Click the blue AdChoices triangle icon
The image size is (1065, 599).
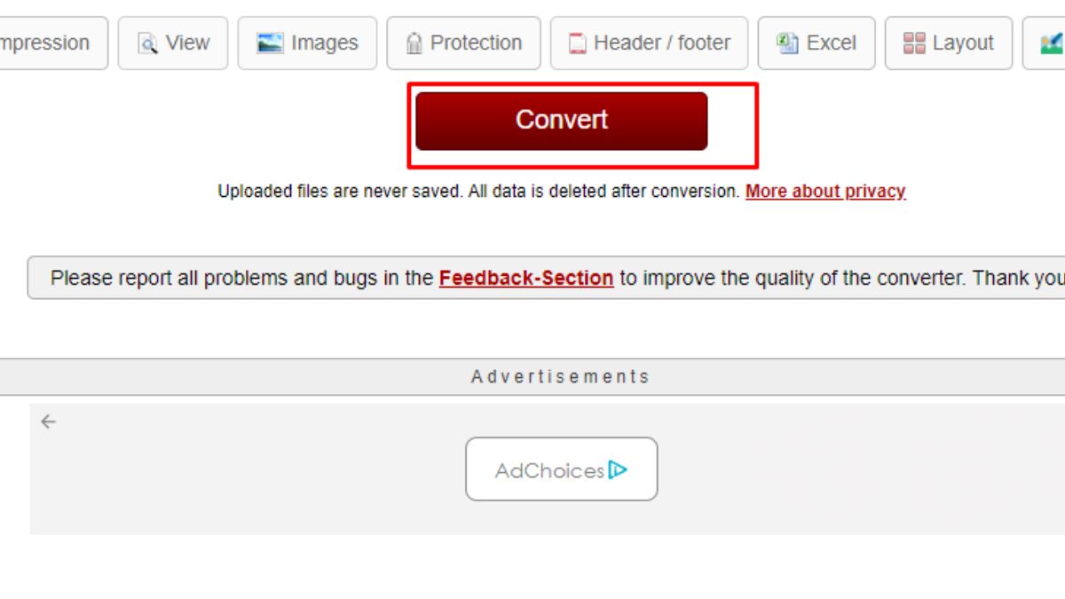point(619,469)
